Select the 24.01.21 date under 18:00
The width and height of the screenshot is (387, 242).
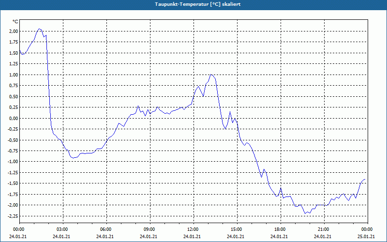click(279, 236)
